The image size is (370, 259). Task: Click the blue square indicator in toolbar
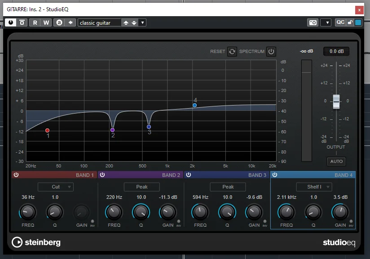358,22
